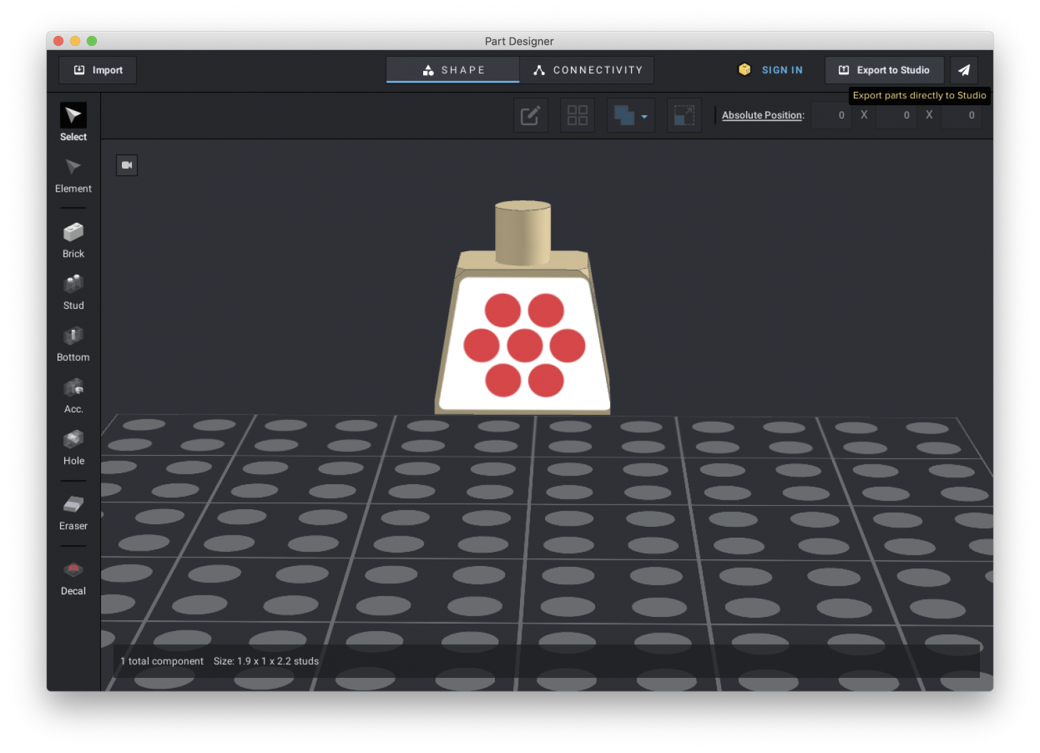Click the Sign In link
Image resolution: width=1040 pixels, height=753 pixels.
pyautogui.click(x=782, y=70)
